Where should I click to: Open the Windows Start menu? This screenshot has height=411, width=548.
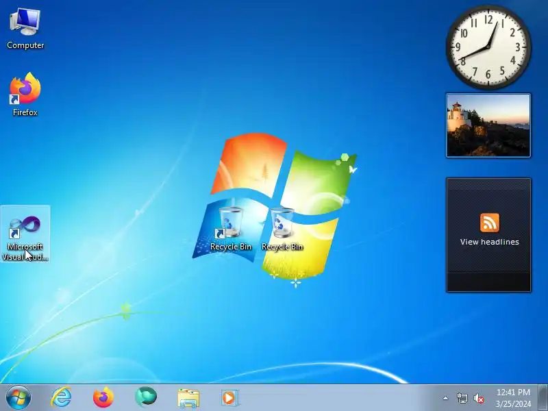(18, 397)
